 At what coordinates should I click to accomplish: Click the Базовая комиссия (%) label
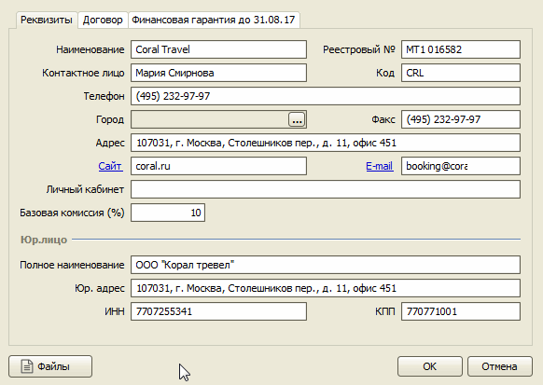pyautogui.click(x=72, y=213)
